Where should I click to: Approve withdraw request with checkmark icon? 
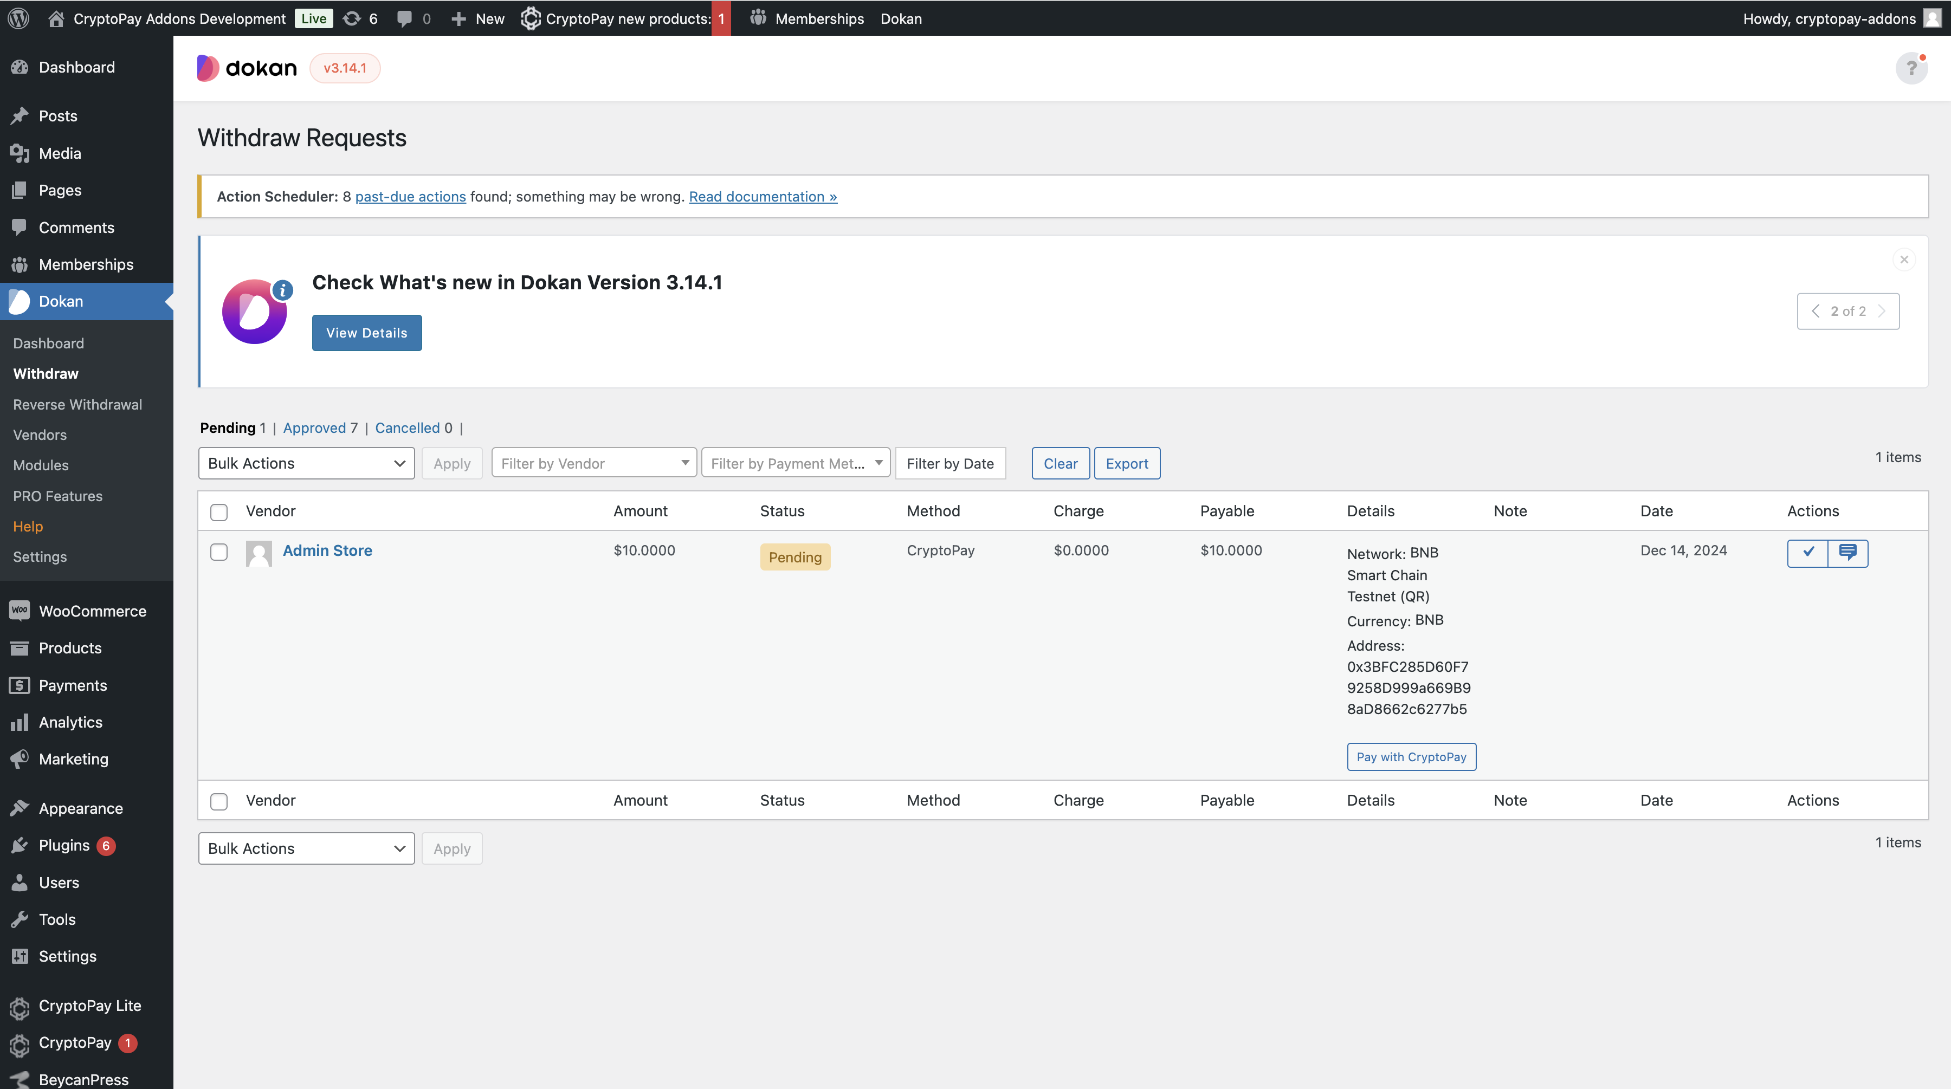(x=1807, y=552)
